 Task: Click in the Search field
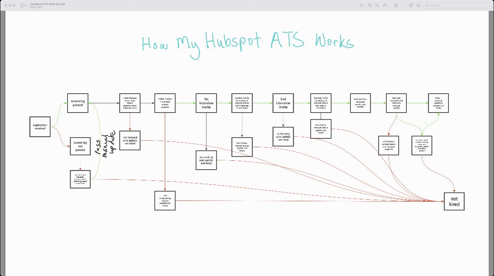(x=457, y=5)
